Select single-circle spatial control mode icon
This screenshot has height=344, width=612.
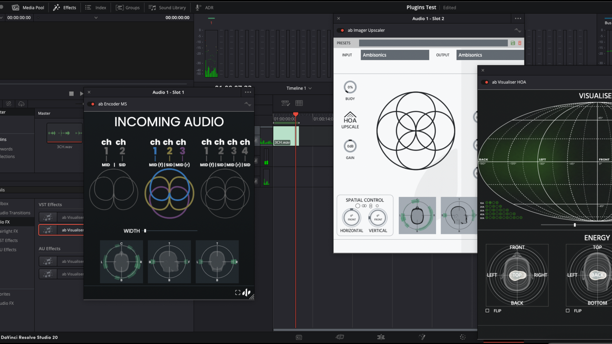pyautogui.click(x=358, y=206)
